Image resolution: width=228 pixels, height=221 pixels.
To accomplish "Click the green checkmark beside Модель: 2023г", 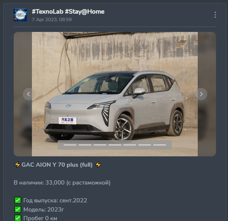I will pos(18,209).
